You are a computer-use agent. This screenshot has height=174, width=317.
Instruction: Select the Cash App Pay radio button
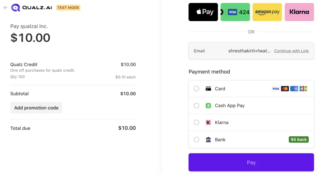point(197,106)
